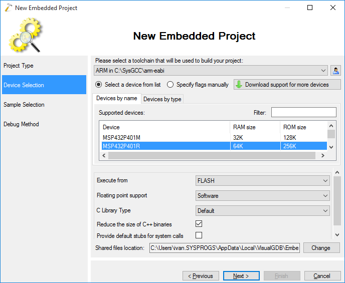Switch to the 'Devices by name' tab
The image size is (345, 283).
(x=117, y=98)
